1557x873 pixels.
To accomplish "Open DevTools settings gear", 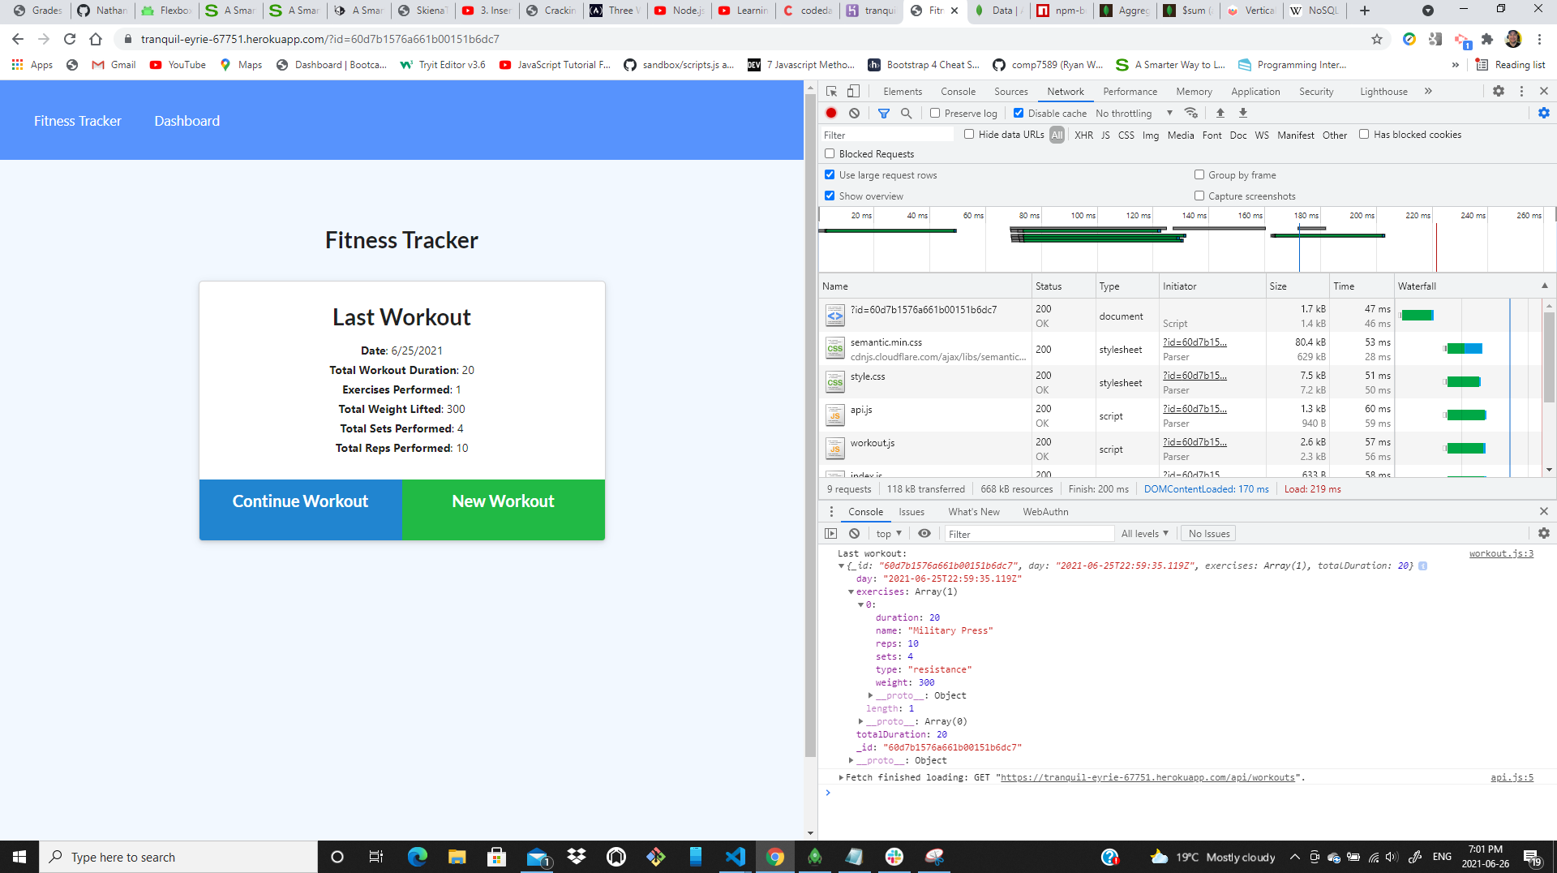I will 1499,91.
